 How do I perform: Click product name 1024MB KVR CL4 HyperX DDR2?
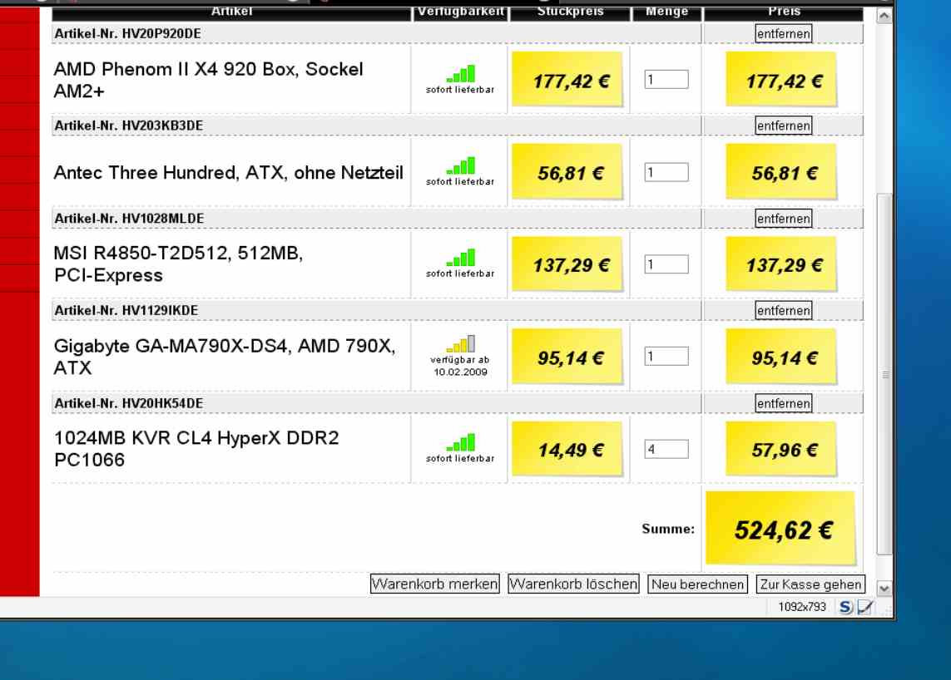[196, 449]
